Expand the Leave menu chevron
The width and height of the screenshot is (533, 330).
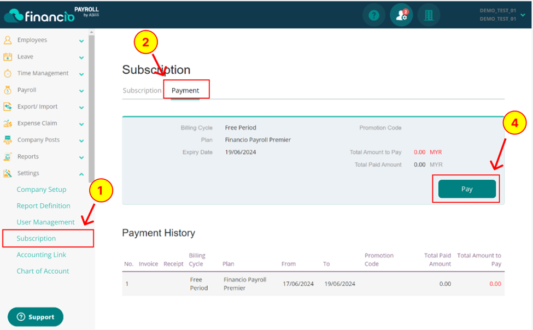click(x=81, y=58)
